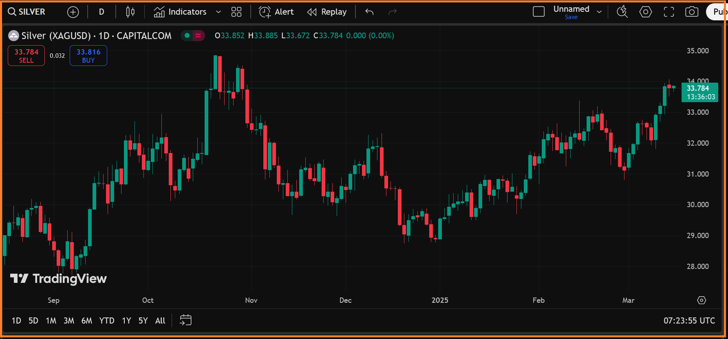
Task: Switch to the YTD date range
Action: 107,321
